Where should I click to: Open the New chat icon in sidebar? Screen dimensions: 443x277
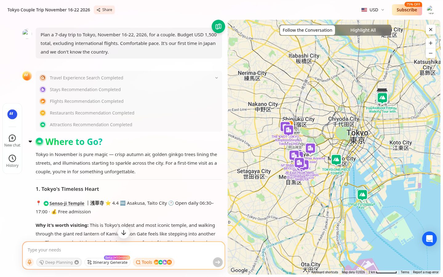coord(12,138)
